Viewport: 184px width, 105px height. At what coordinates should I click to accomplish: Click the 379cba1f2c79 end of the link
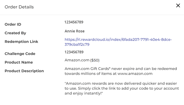[77, 44]
